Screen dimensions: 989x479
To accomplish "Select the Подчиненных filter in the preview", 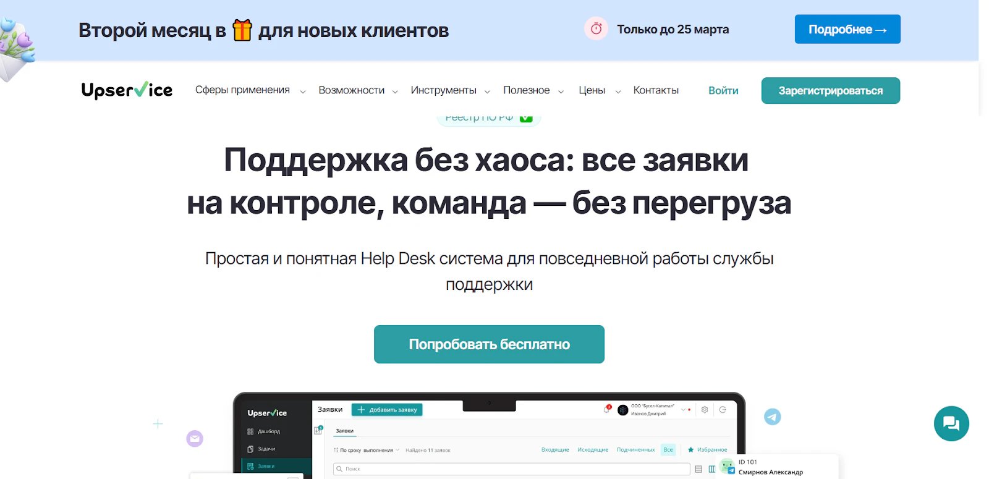I will (x=635, y=450).
